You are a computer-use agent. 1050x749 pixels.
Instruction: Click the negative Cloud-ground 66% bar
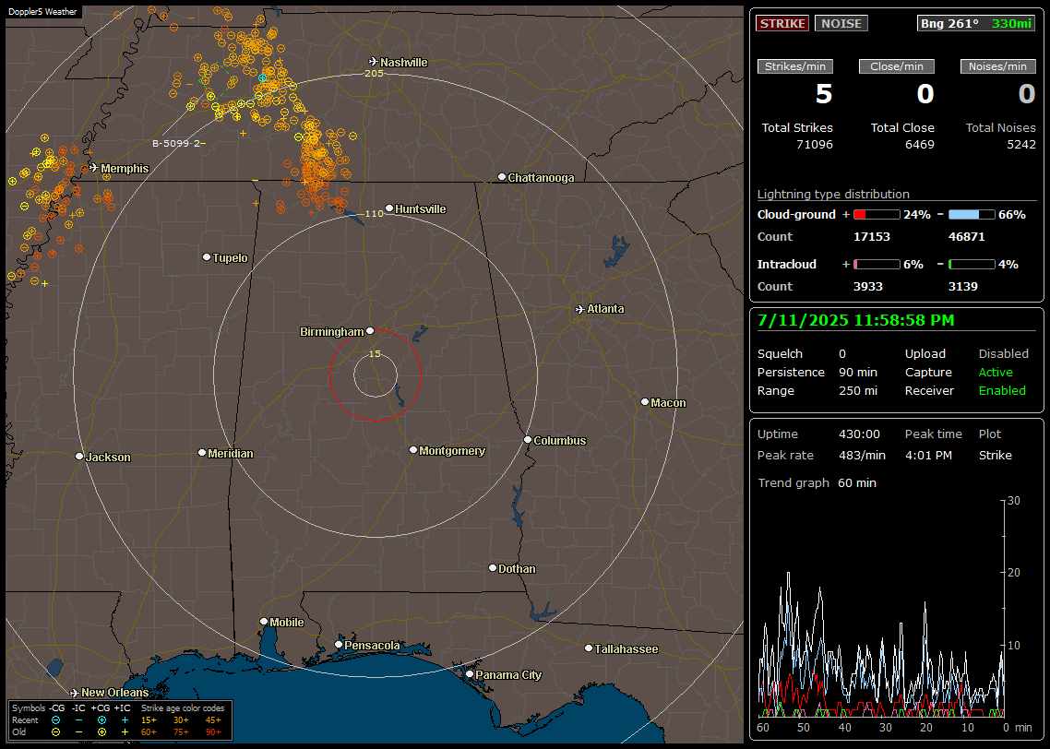click(x=972, y=215)
